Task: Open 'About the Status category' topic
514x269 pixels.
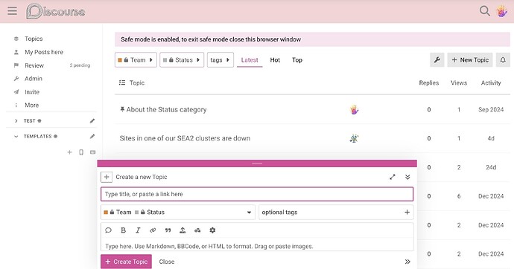Action: click(166, 109)
